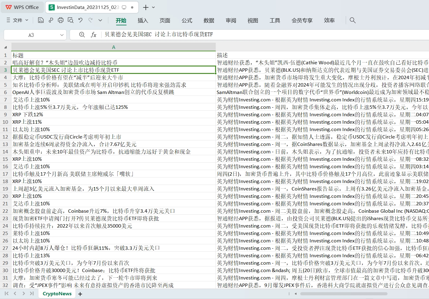
Task: Click cell '莱特币上涨10%'
Action: (x=113, y=233)
